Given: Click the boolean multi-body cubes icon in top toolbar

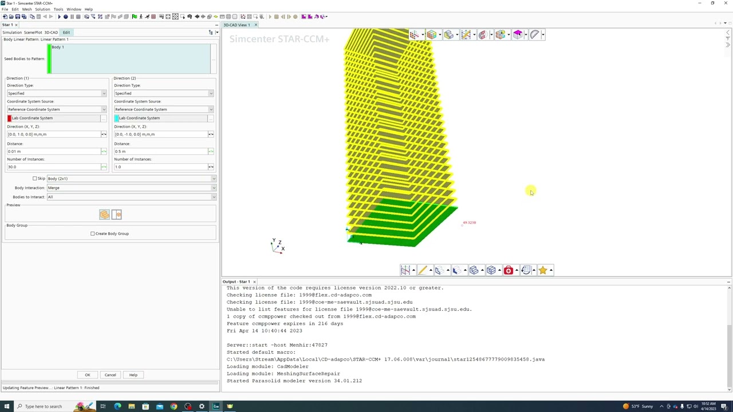Looking at the screenshot, I should click(x=500, y=35).
